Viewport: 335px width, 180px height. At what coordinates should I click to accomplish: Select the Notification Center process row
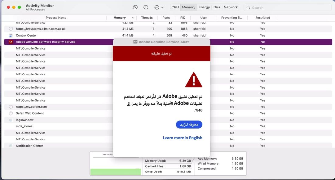pos(168,146)
